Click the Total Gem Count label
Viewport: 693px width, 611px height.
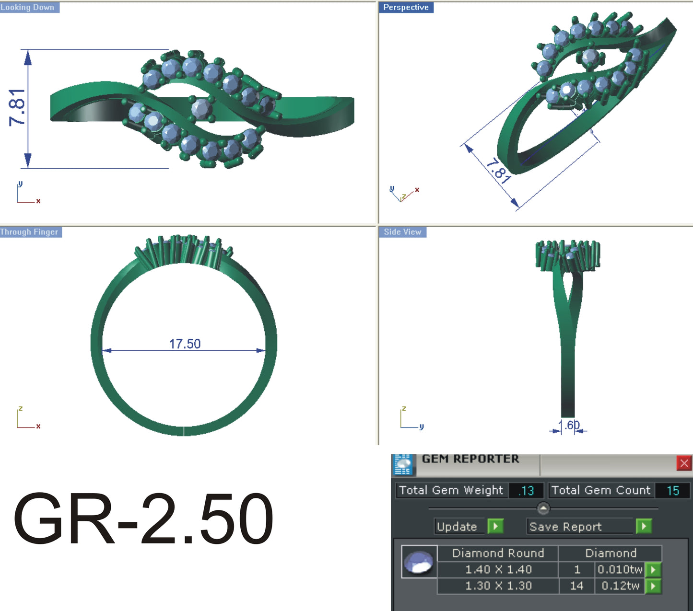coord(601,490)
